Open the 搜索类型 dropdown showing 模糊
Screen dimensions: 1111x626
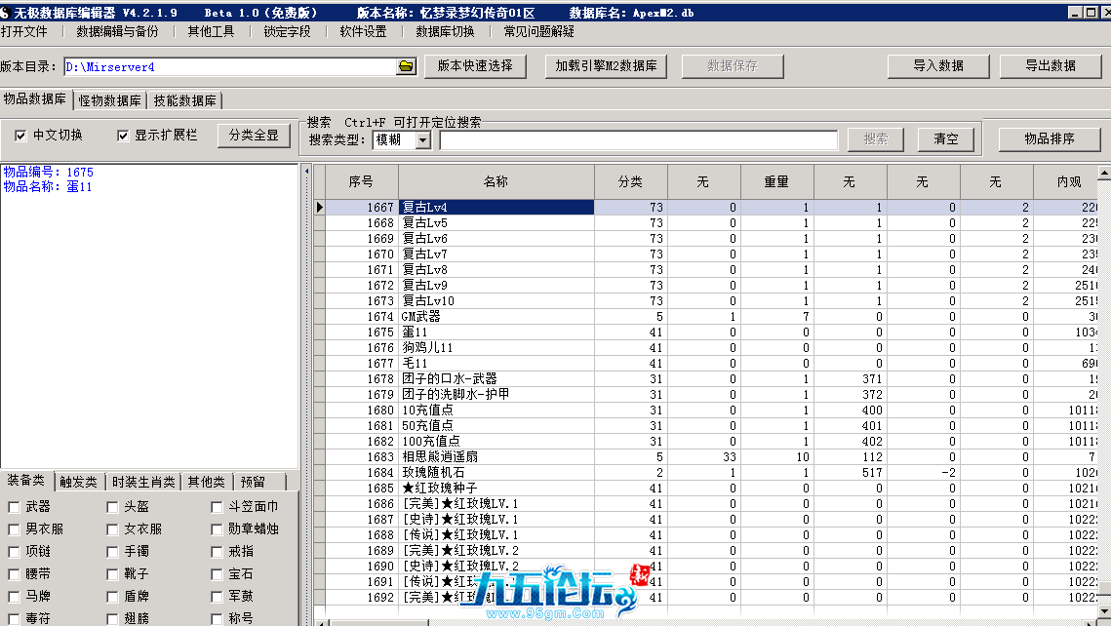[x=422, y=140]
